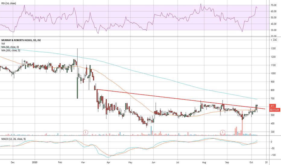Click the tallest red volume bar in September

click(242, 123)
